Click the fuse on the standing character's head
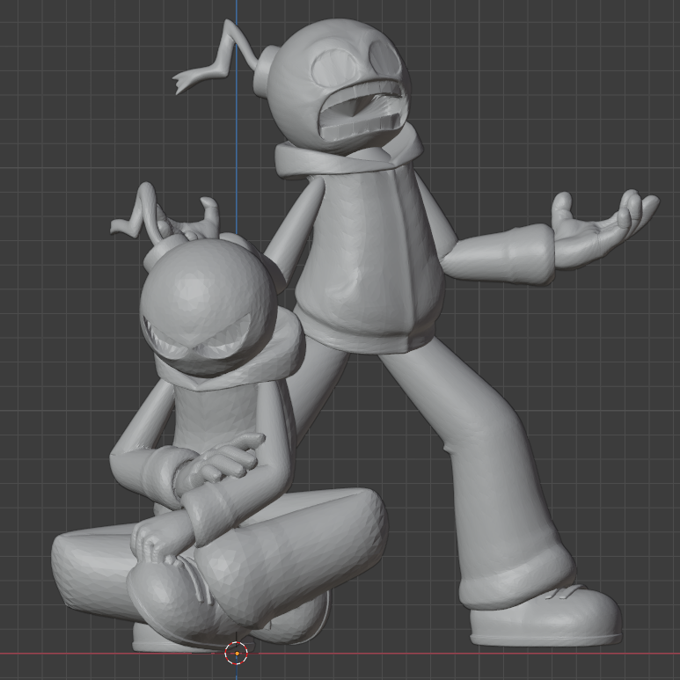This screenshot has width=680, height=680. (x=216, y=56)
